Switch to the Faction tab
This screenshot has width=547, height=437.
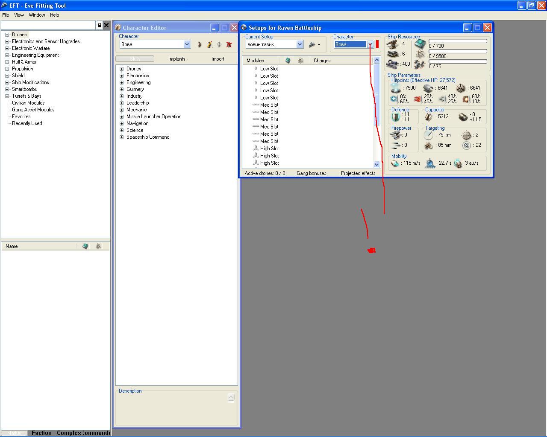click(41, 433)
